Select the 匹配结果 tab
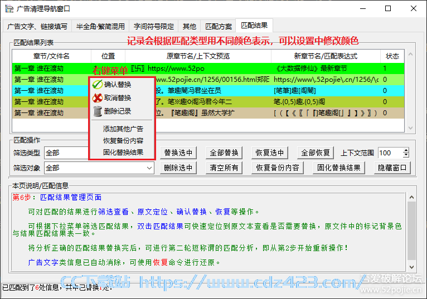Viewport: 427px width, 299px height. pos(254,26)
